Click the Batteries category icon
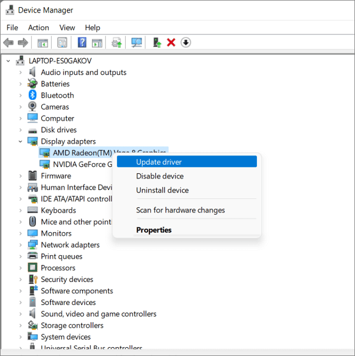 (33, 83)
